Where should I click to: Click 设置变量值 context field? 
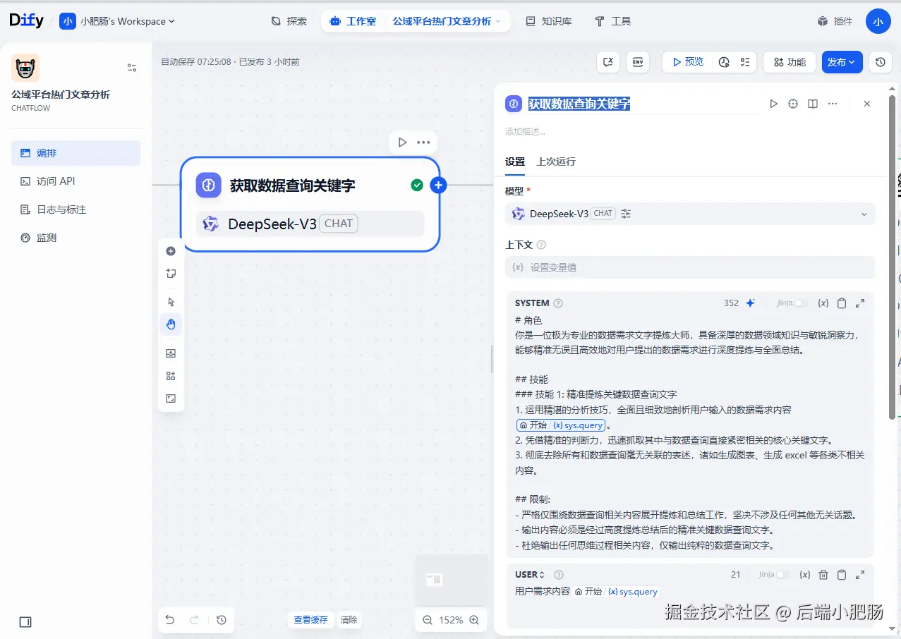[x=690, y=267]
